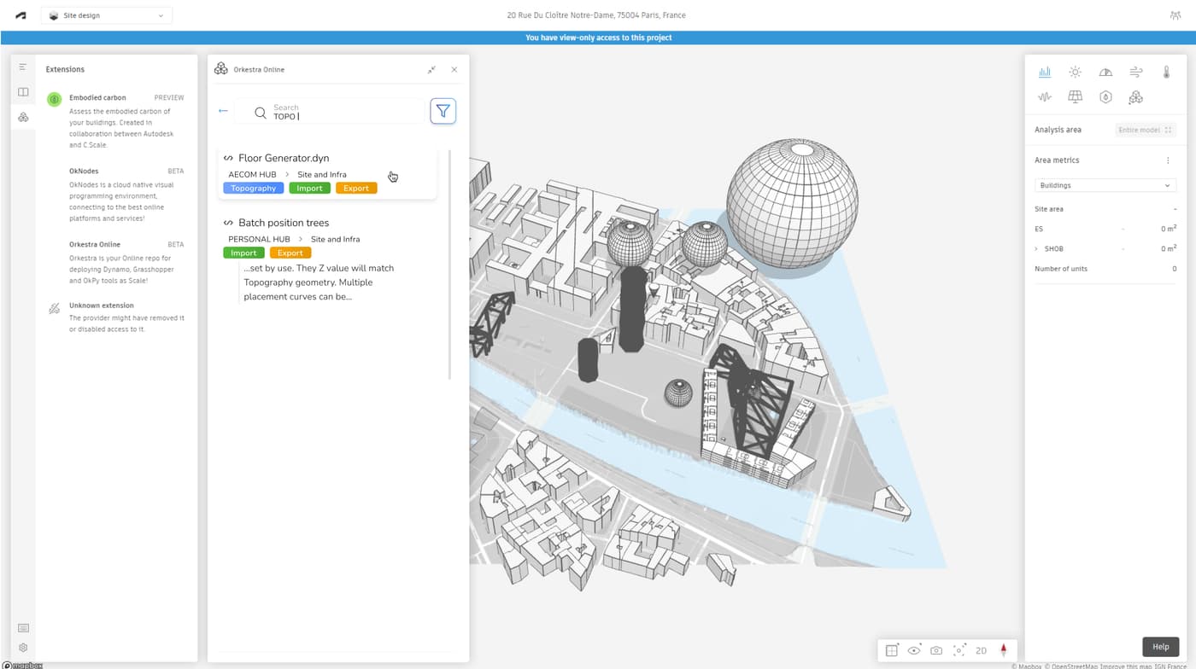Select the Embodied carbon extension
Viewport: 1196px width, 669px height.
(x=97, y=98)
